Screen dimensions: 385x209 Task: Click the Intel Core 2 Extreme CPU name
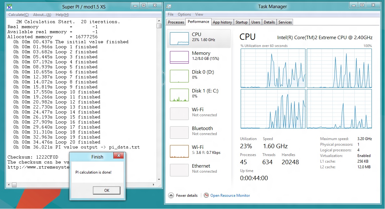pos(325,37)
